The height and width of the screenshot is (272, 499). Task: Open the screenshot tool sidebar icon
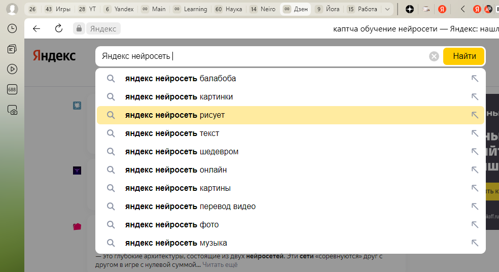(12, 110)
